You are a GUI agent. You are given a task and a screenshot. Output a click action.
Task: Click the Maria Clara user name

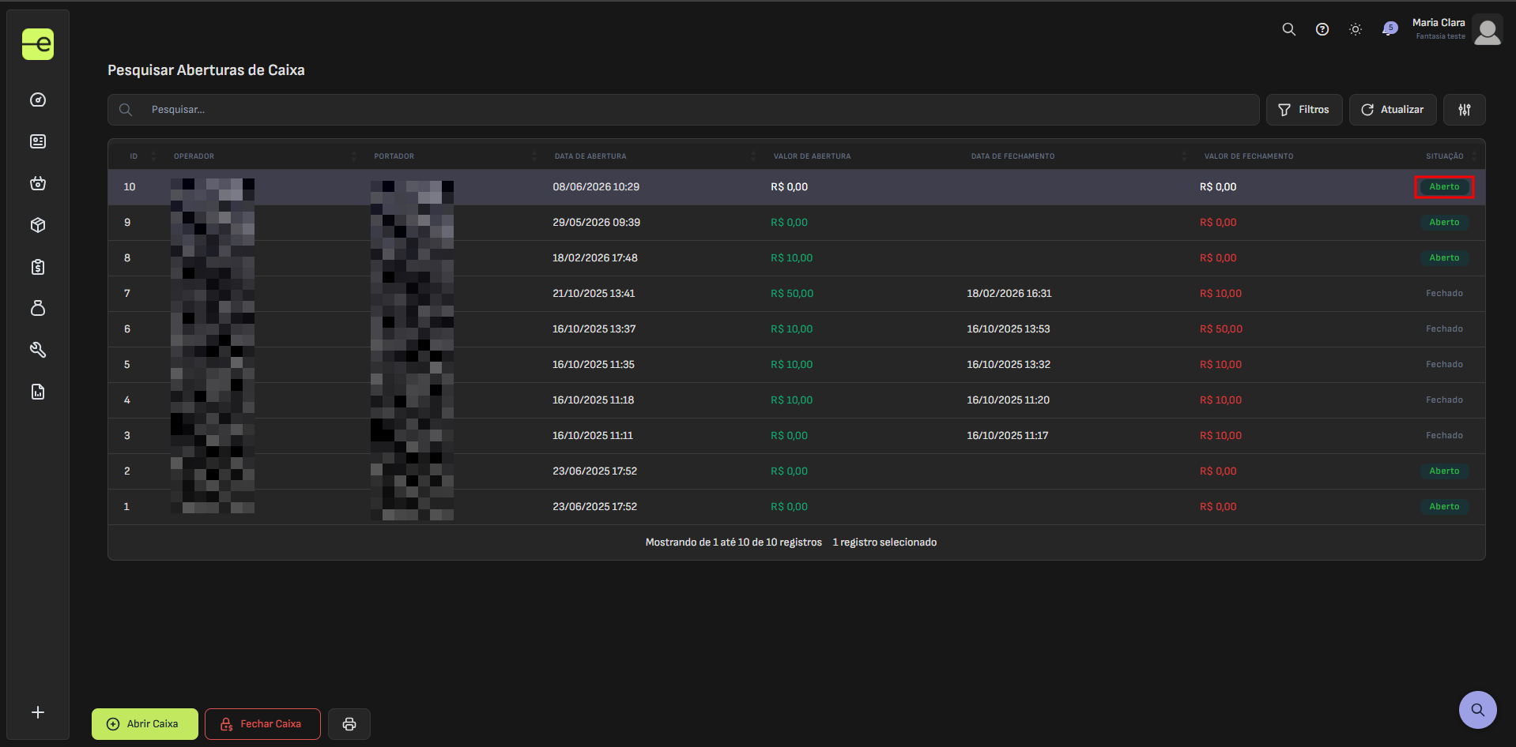(x=1439, y=23)
